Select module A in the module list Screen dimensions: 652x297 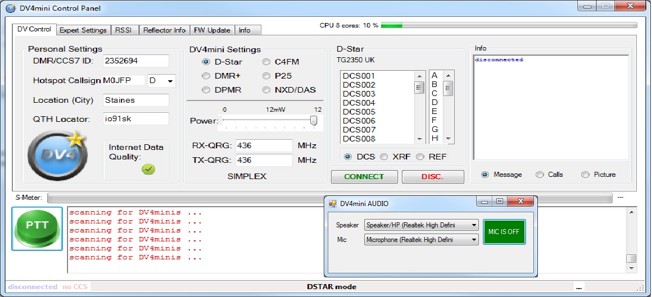pos(434,76)
